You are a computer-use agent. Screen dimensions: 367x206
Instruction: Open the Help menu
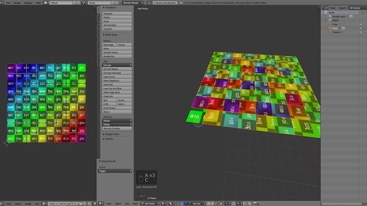click(38, 3)
